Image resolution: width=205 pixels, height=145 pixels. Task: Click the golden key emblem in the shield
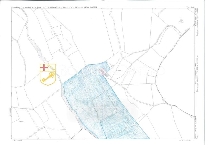pyautogui.click(x=48, y=78)
